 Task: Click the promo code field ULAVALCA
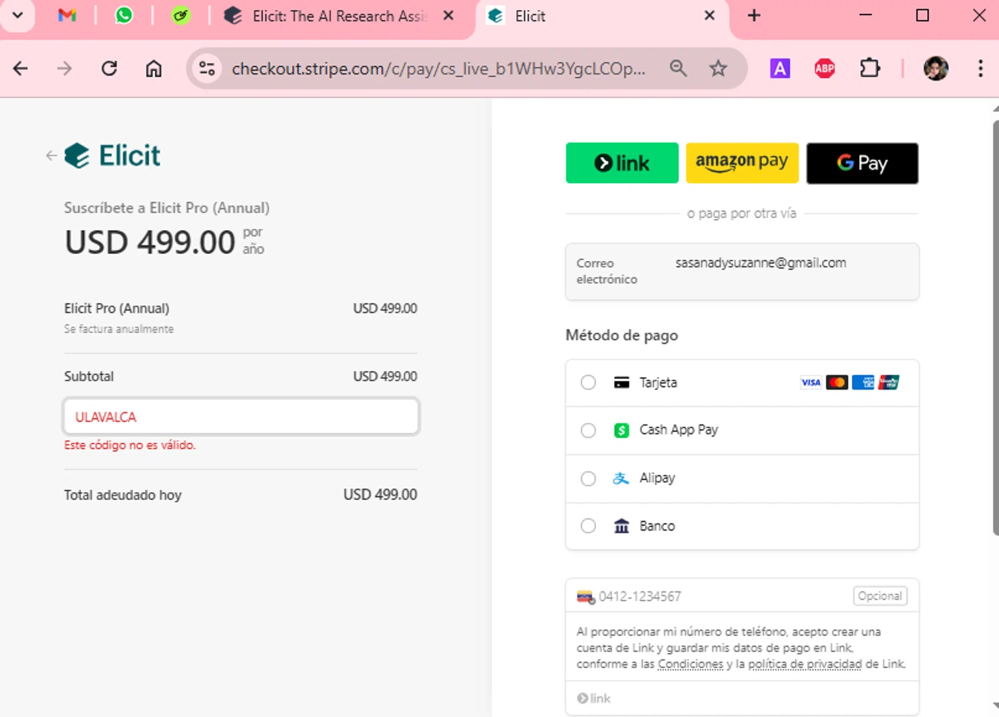[241, 416]
